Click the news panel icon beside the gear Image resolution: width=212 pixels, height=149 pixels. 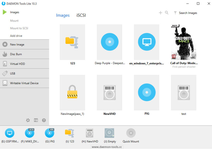pos(36,120)
